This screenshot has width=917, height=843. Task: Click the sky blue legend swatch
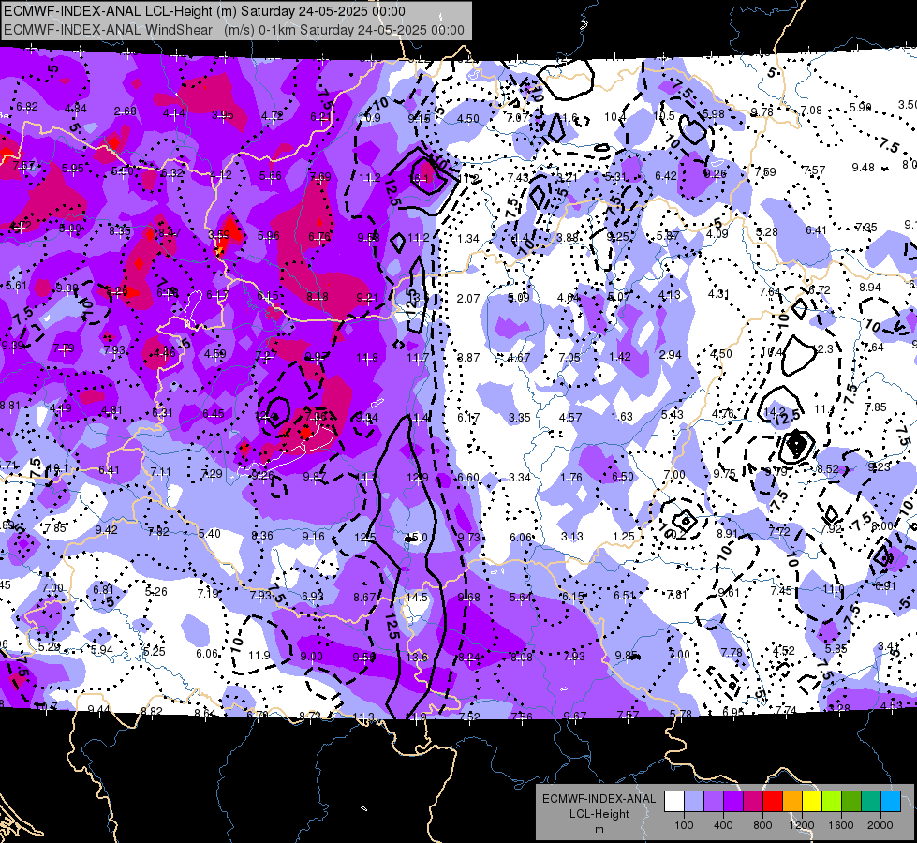pyautogui.click(x=891, y=802)
